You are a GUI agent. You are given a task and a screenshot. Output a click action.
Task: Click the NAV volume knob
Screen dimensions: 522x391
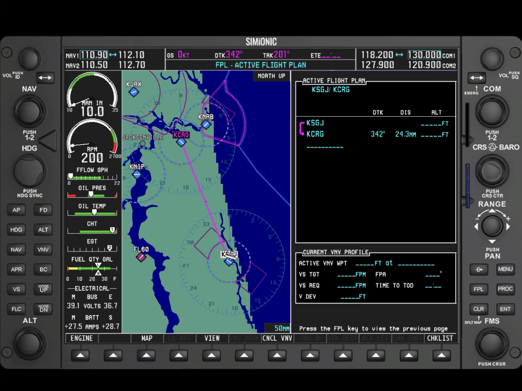30,59
